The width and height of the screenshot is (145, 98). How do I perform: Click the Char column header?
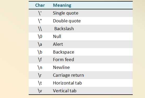click(x=40, y=5)
